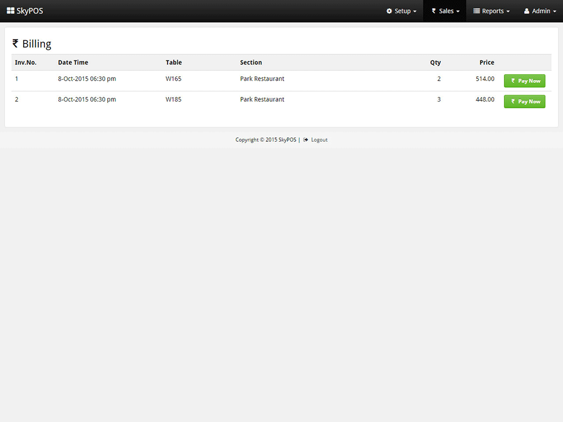Expand the Reports dropdown caret
The width and height of the screenshot is (563, 422).
point(508,12)
